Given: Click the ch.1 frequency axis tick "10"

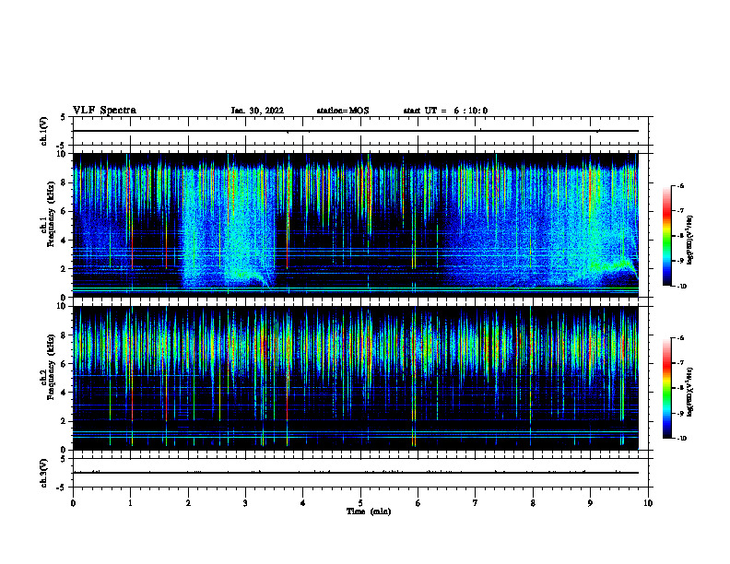Looking at the screenshot, I should point(62,154).
